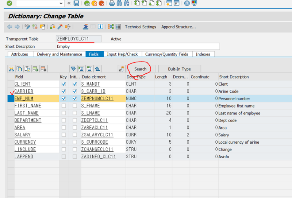
Task: Click the S_CURRCODE data element link
Action: coord(95,142)
